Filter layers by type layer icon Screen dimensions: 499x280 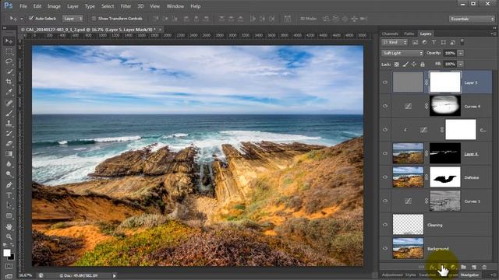click(434, 42)
